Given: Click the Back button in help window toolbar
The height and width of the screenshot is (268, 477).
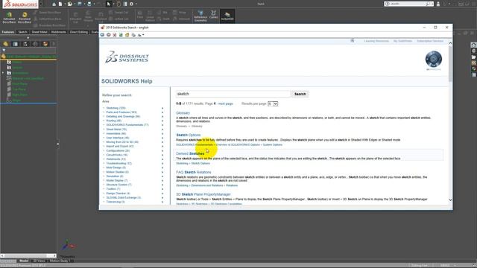Looking at the screenshot, I should pos(103,35).
